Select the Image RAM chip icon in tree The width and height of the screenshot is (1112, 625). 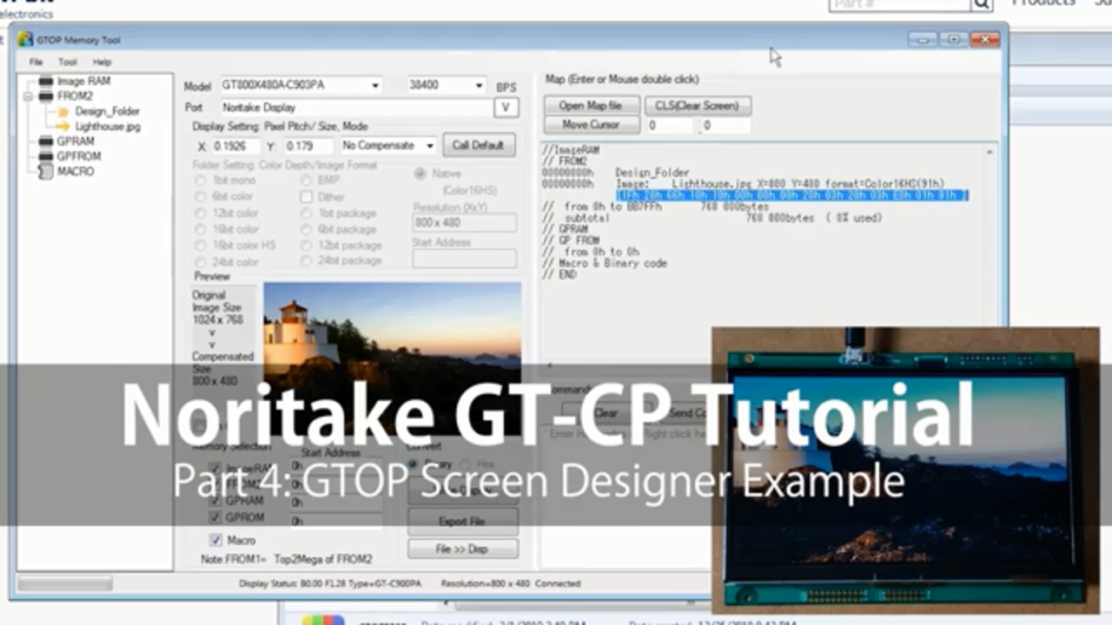click(46, 82)
